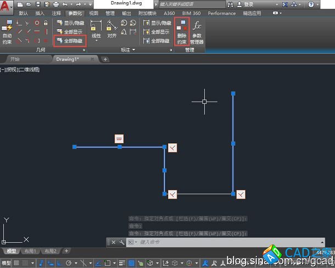Viewport: 335px width, 268px height.
Task: Open the 参数管理器 Parameters Manager
Action: [197, 31]
